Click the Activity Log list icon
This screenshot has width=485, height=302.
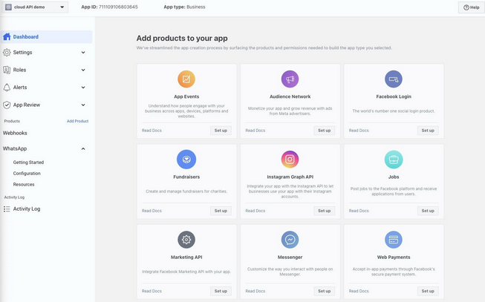coord(7,209)
